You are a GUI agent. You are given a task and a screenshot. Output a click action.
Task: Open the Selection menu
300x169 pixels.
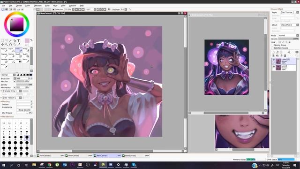pyautogui.click(x=37, y=6)
